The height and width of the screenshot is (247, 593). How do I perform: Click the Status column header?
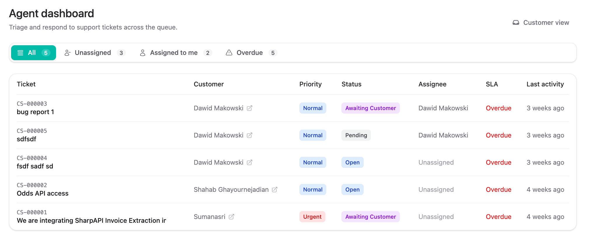point(351,84)
